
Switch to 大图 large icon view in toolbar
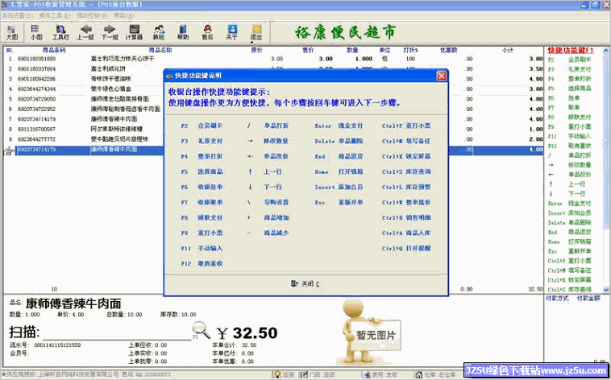[12, 33]
